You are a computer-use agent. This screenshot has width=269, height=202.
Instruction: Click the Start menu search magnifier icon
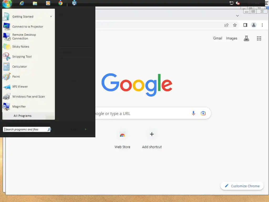pos(49,129)
